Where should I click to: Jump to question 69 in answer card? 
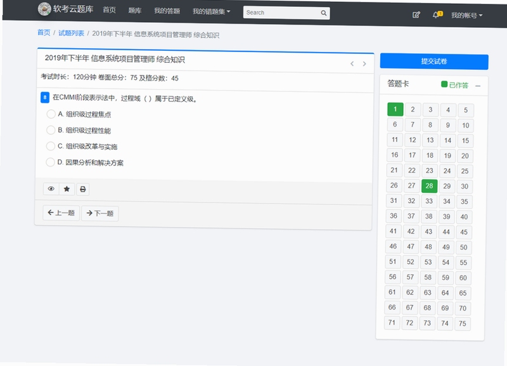click(x=445, y=308)
